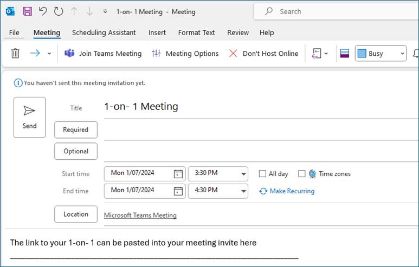Join Teams Meeting from the ribbon

pos(103,53)
